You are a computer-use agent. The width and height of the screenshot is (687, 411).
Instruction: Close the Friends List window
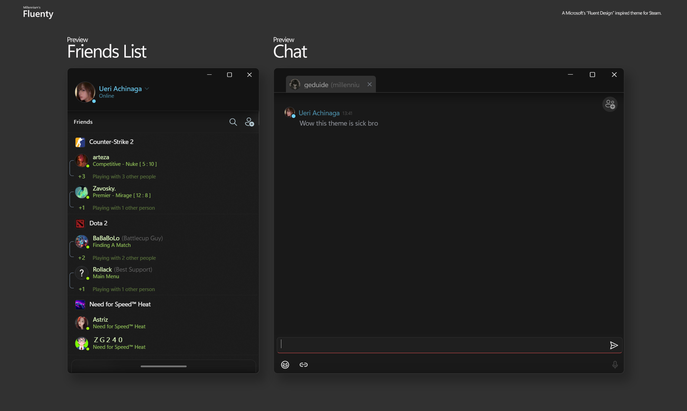[x=249, y=75]
